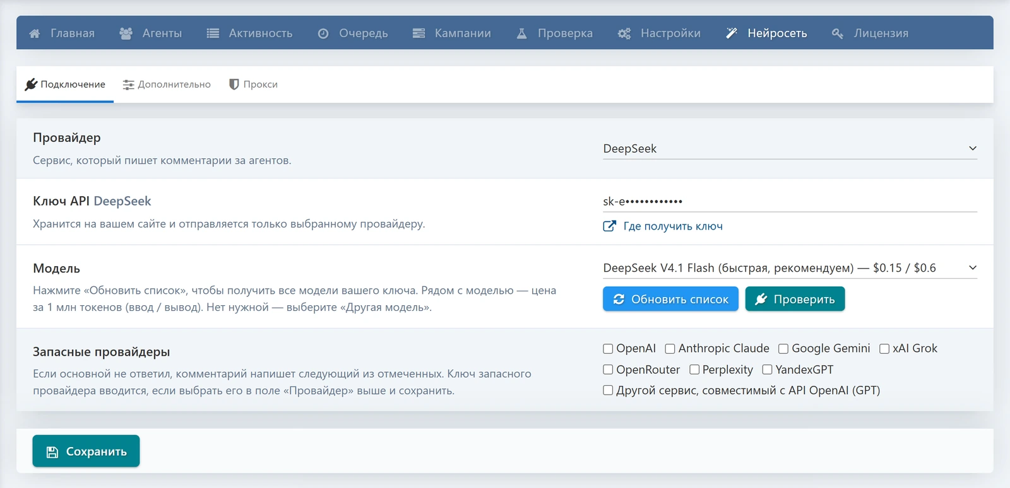Image resolution: width=1010 pixels, height=488 pixels.
Task: Check Другой сервис, совместимый с API OpenAI
Action: coord(608,390)
